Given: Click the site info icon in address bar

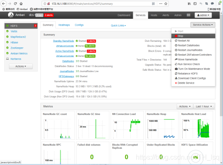Looking at the screenshot, I should tap(45, 4).
